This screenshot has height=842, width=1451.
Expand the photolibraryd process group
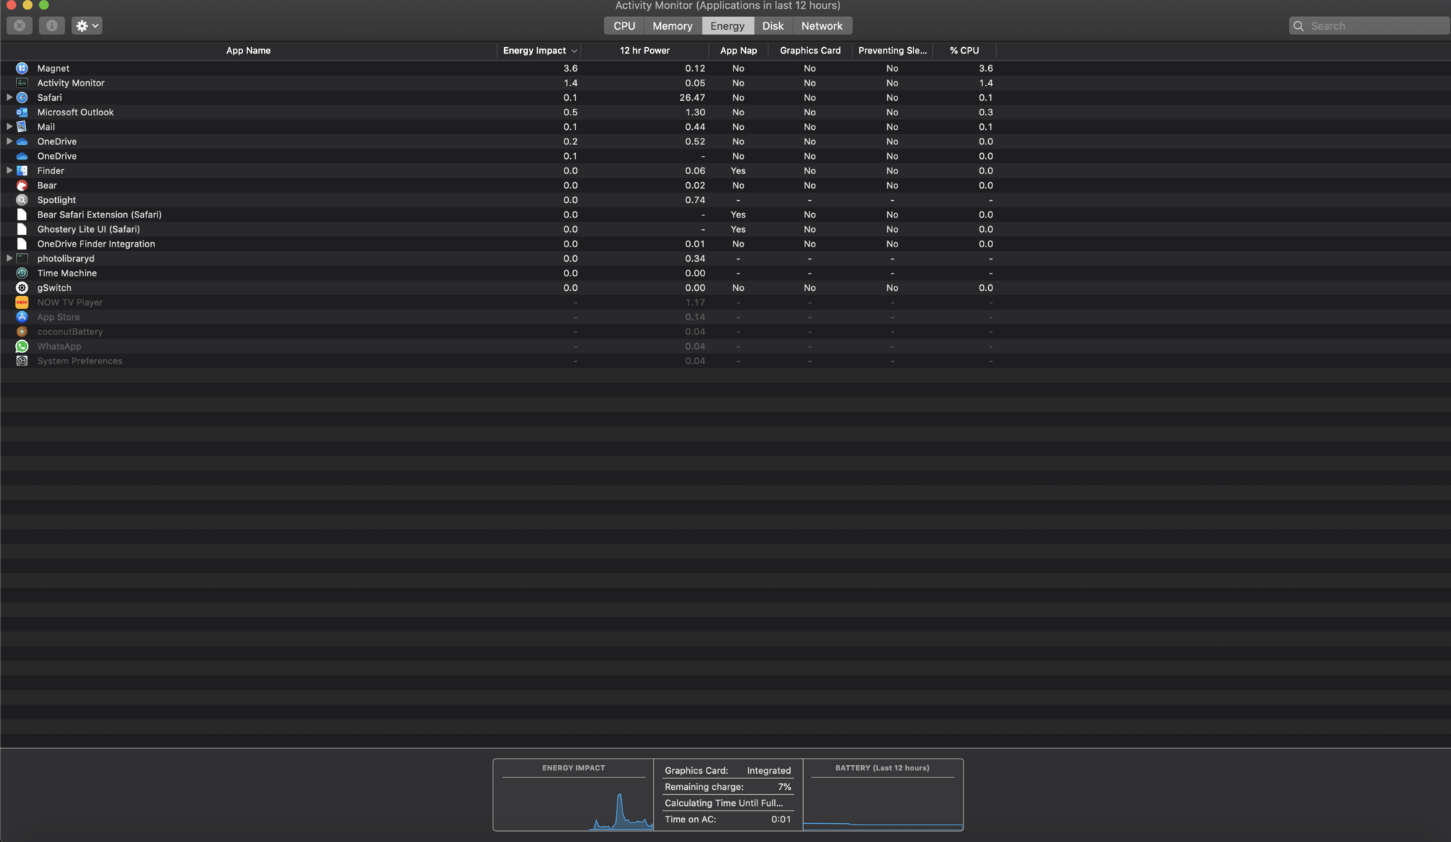point(9,258)
